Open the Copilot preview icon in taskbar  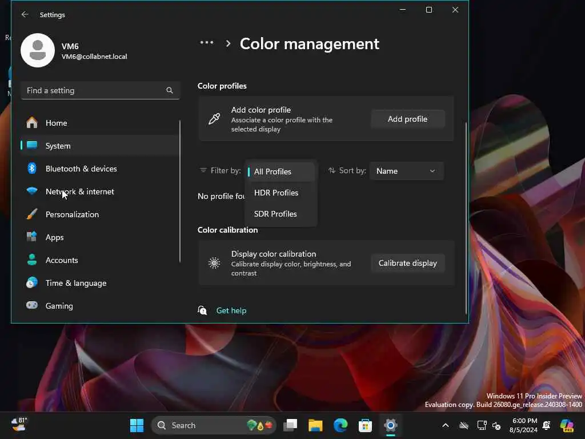click(x=567, y=425)
